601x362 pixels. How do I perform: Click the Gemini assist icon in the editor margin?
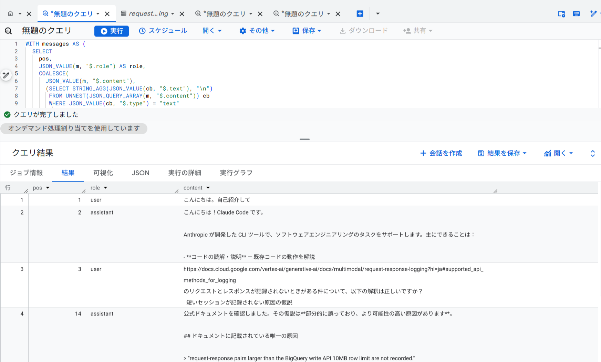click(x=6, y=75)
